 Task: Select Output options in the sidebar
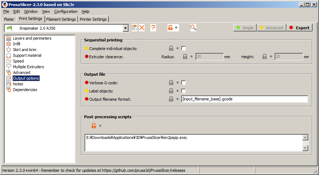(26, 78)
